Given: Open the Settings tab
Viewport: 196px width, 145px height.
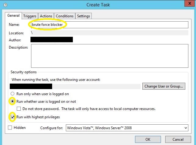Looking at the screenshot, I should pos(83,16).
